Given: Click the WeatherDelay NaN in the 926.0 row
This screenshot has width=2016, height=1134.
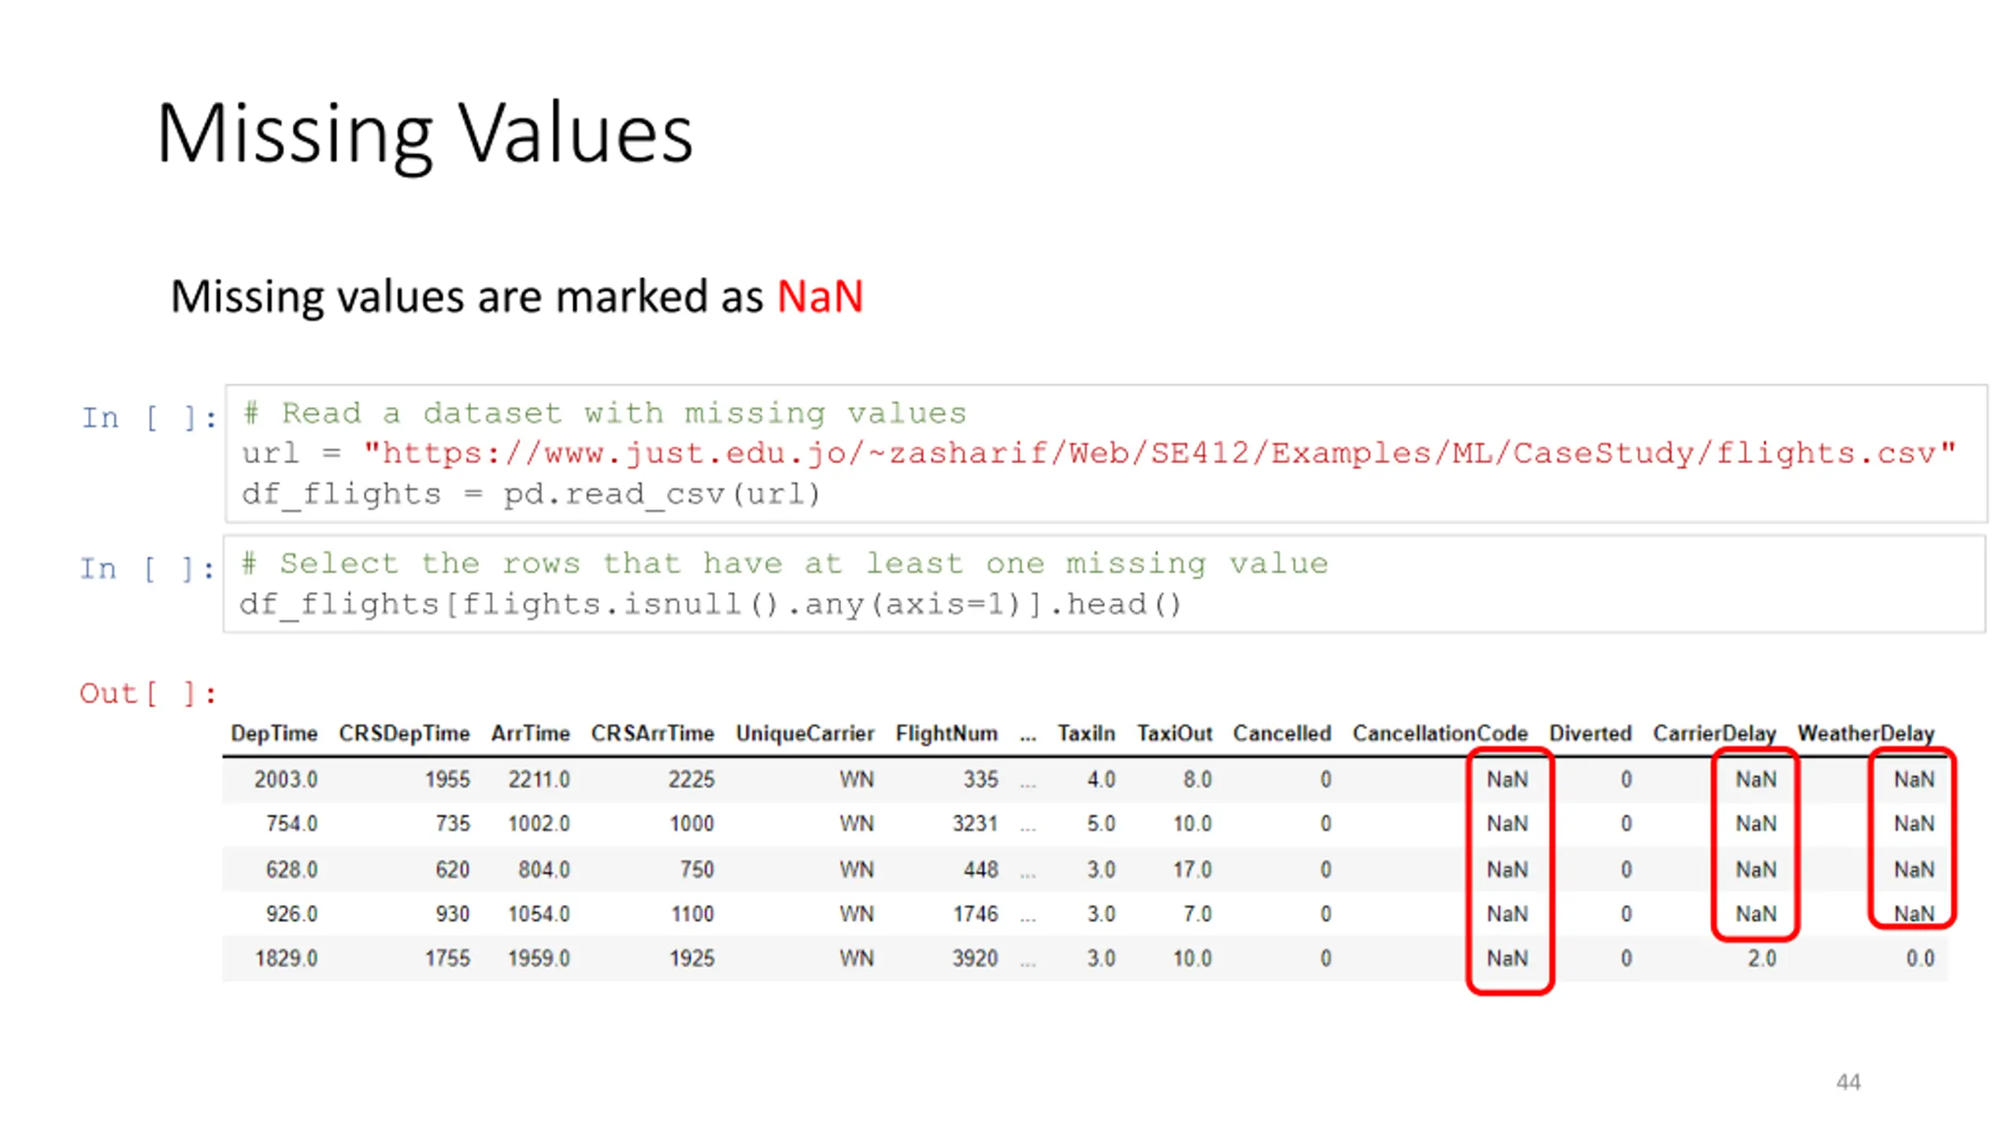Looking at the screenshot, I should point(1914,913).
